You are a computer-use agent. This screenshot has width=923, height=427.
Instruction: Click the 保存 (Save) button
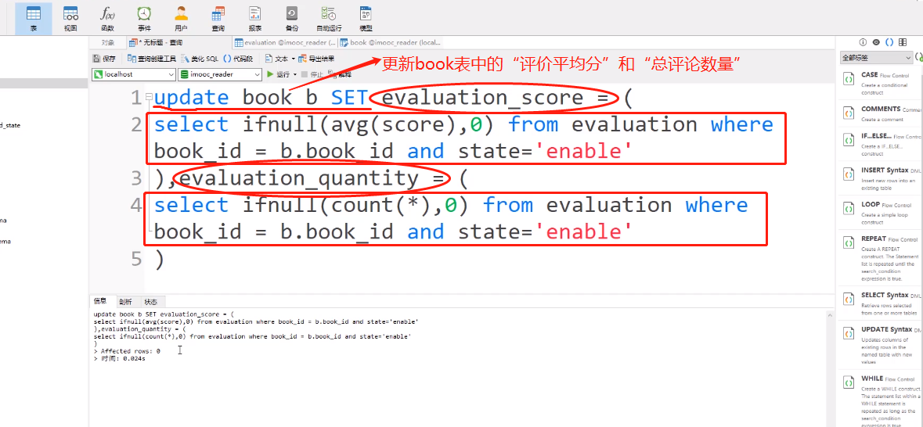tap(104, 59)
